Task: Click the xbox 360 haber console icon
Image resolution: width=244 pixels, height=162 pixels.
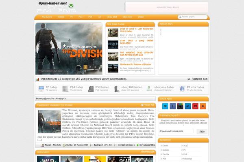Action: click(x=117, y=89)
